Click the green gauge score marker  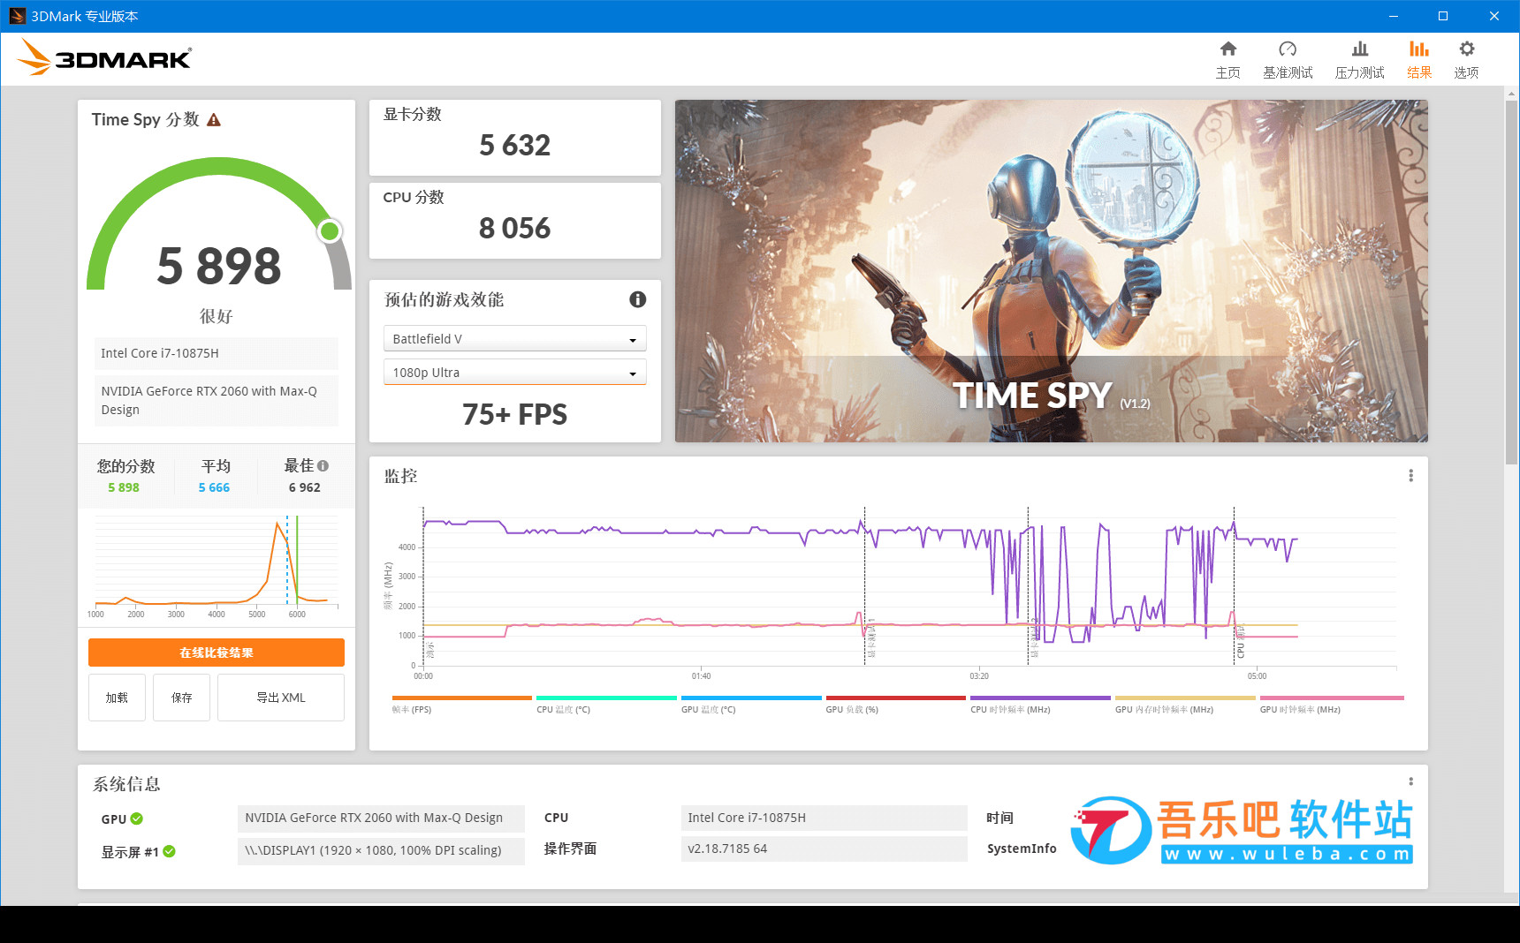click(330, 231)
